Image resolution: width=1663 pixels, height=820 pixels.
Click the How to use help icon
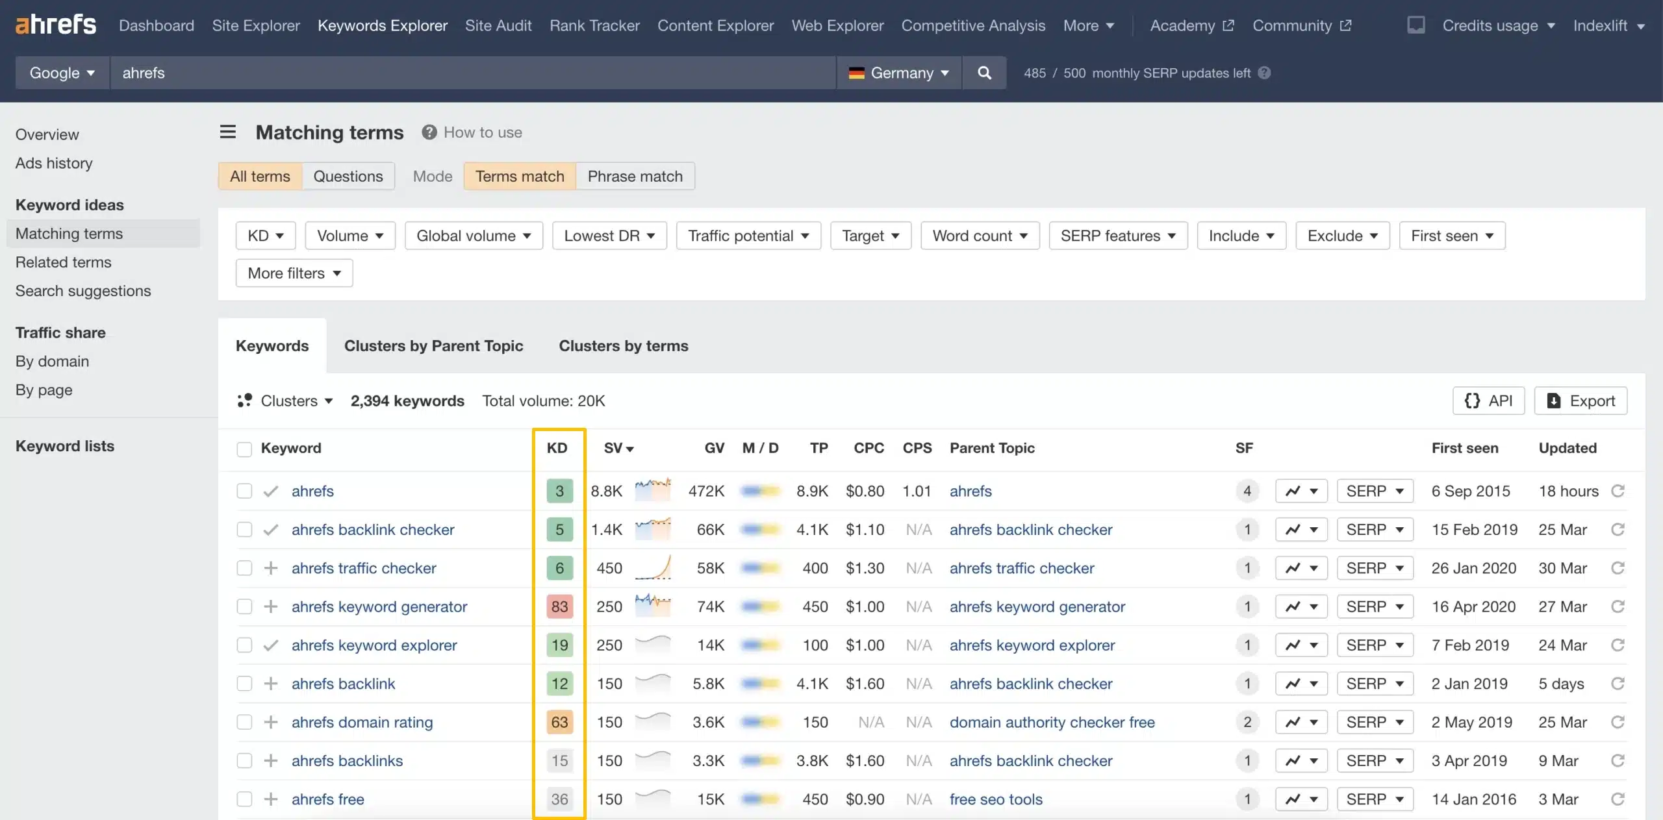pos(429,132)
